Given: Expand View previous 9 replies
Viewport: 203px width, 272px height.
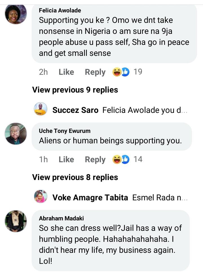Looking at the screenshot, I should point(75,90).
